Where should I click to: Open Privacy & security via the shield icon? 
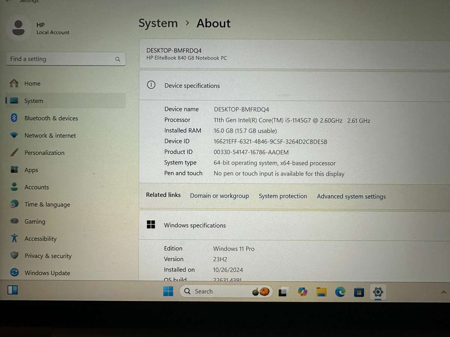pyautogui.click(x=14, y=256)
